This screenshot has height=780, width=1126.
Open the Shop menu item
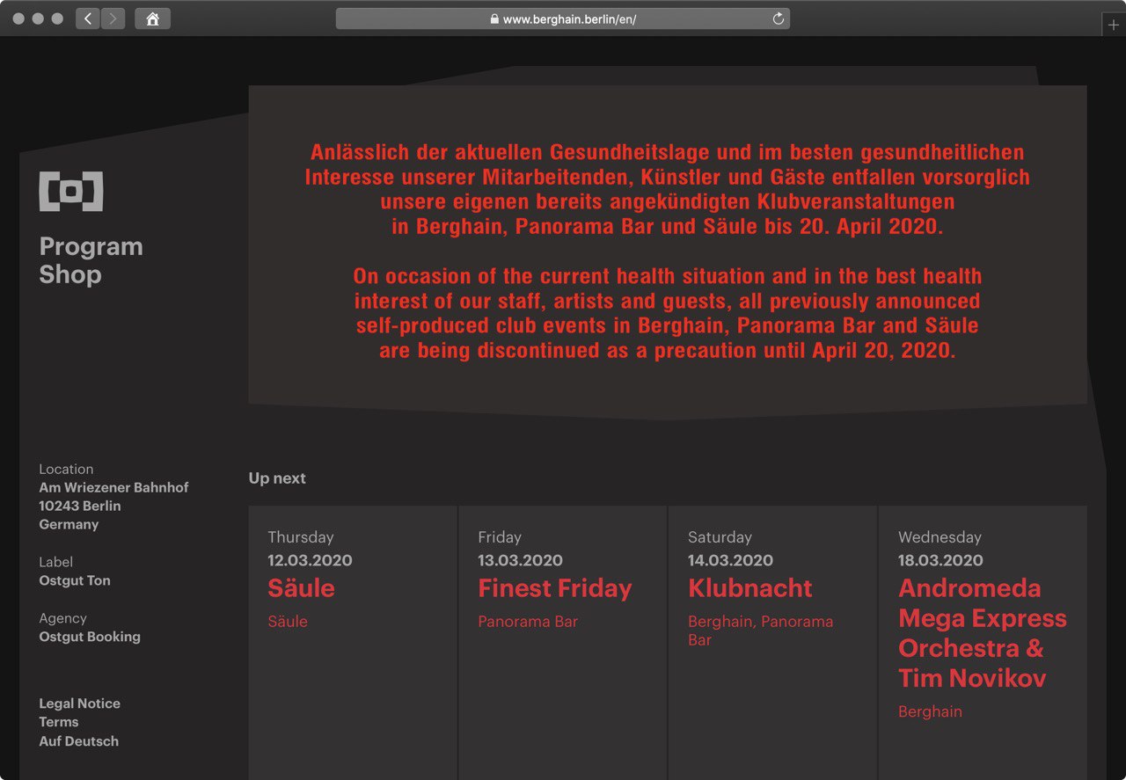tap(70, 274)
